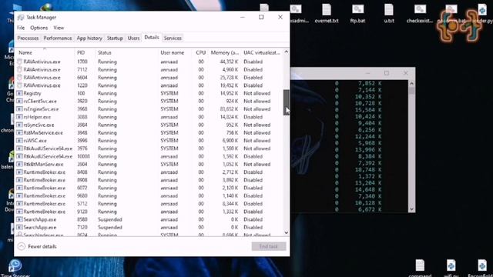Screen dimensions: 493x277
Task: Sort by the PID column header
Action: tap(81, 52)
